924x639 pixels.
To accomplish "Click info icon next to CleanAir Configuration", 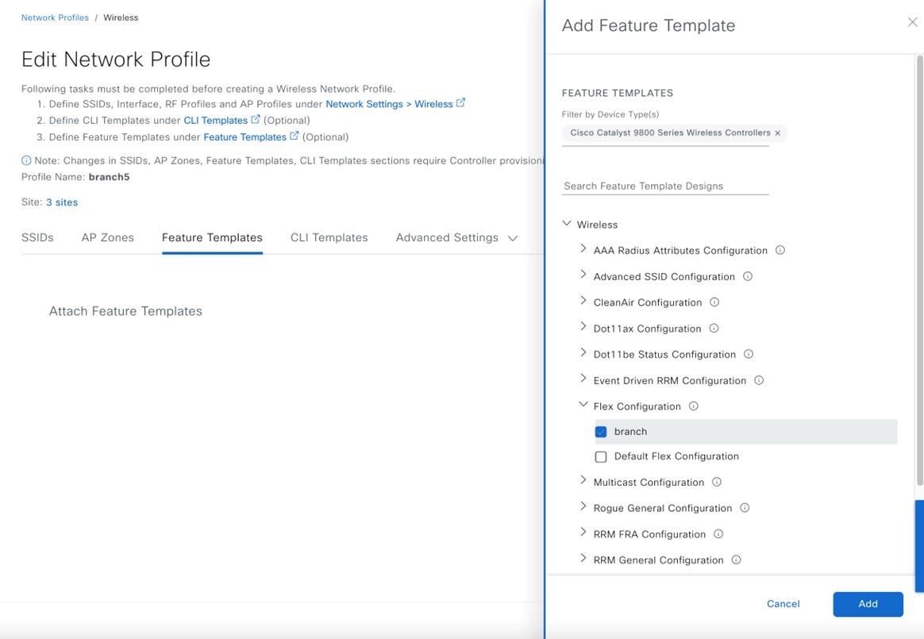I will pyautogui.click(x=714, y=302).
